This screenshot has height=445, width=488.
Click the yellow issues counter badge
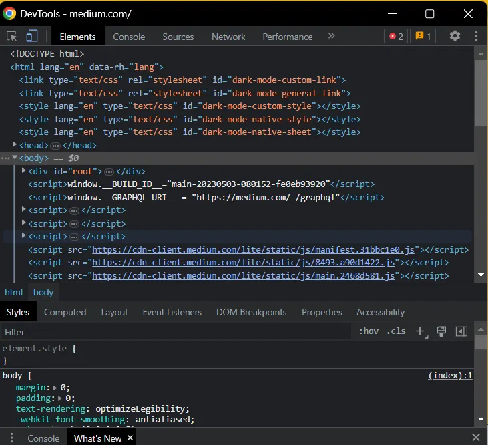(x=423, y=37)
